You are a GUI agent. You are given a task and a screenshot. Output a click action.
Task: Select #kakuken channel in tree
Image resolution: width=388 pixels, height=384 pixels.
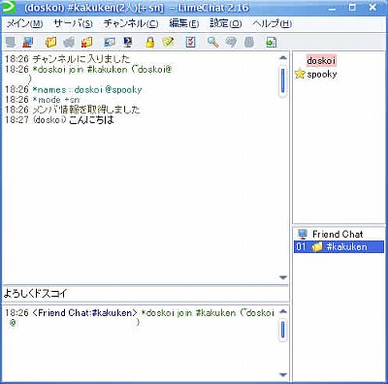pyautogui.click(x=339, y=247)
